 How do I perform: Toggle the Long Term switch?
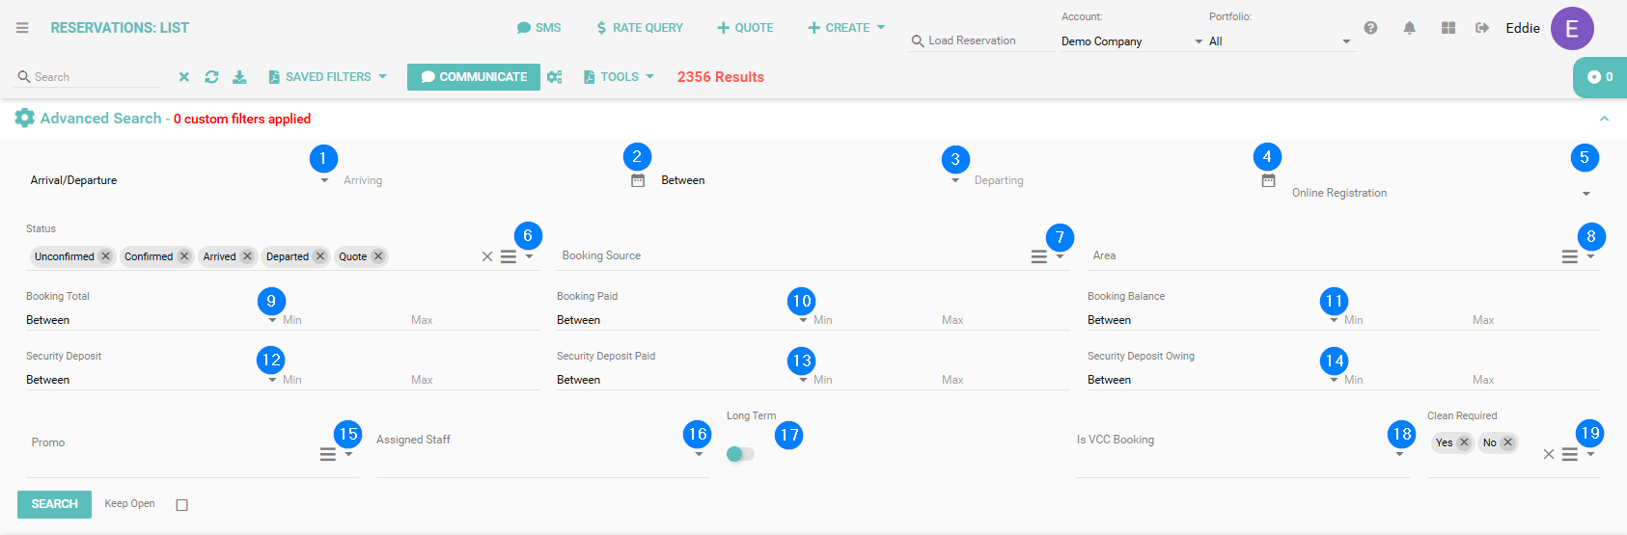(740, 454)
